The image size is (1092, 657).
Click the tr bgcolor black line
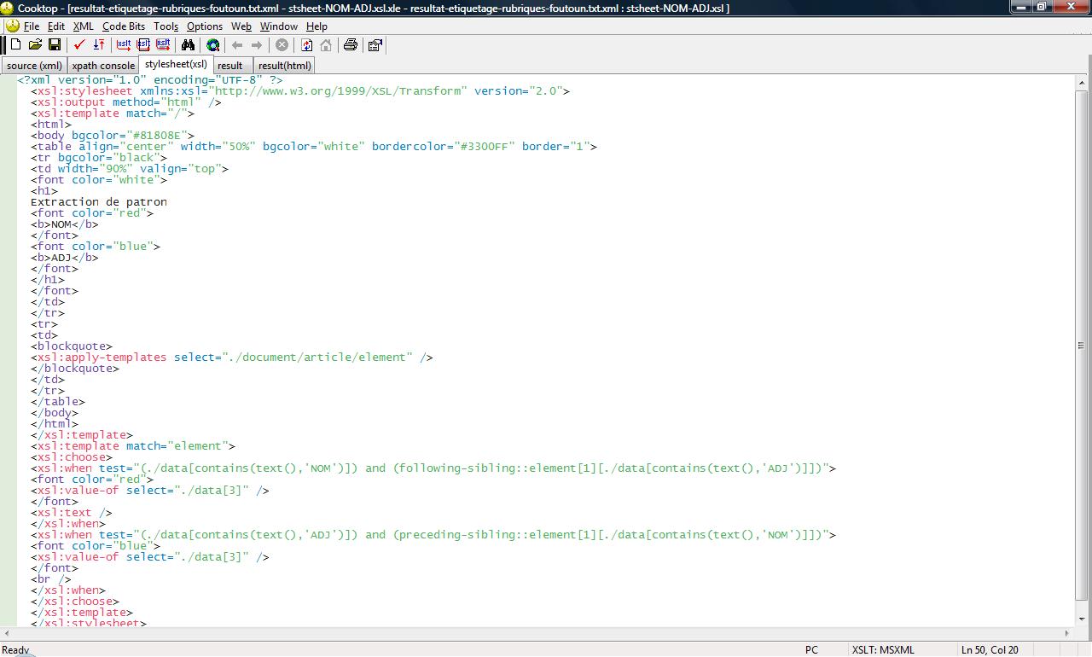click(99, 158)
